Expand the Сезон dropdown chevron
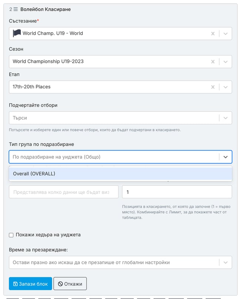Image resolution: width=241 pixels, height=299 pixels. point(225,61)
